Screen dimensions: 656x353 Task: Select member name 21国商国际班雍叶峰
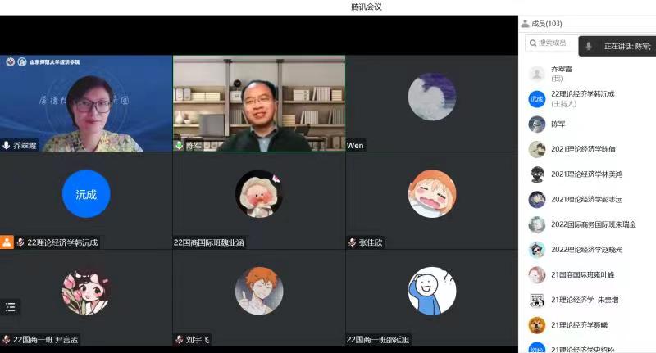[x=582, y=275]
